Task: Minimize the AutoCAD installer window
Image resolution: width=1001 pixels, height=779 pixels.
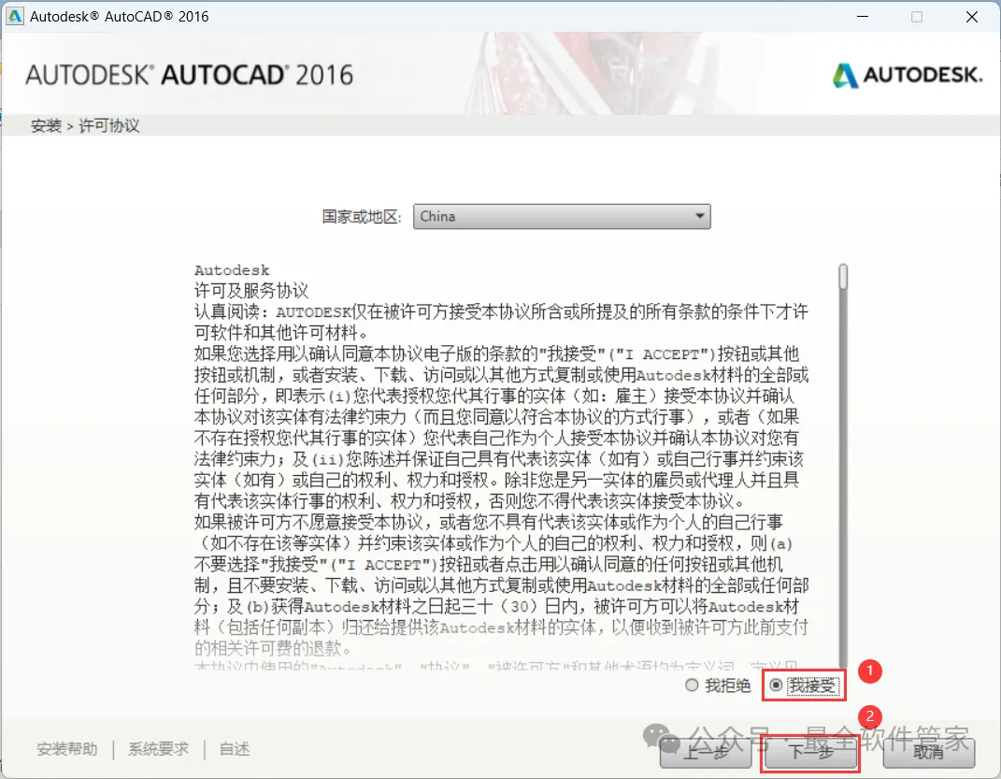Action: pos(863,17)
